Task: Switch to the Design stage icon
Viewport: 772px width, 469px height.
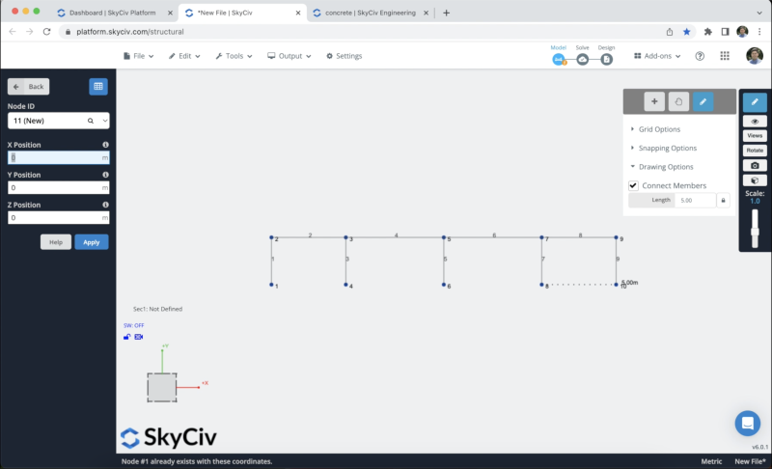Action: point(607,60)
